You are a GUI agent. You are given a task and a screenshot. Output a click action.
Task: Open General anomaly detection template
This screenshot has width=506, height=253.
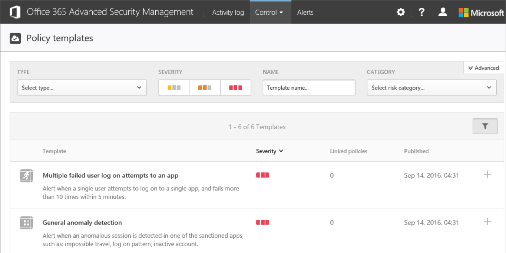tap(82, 222)
